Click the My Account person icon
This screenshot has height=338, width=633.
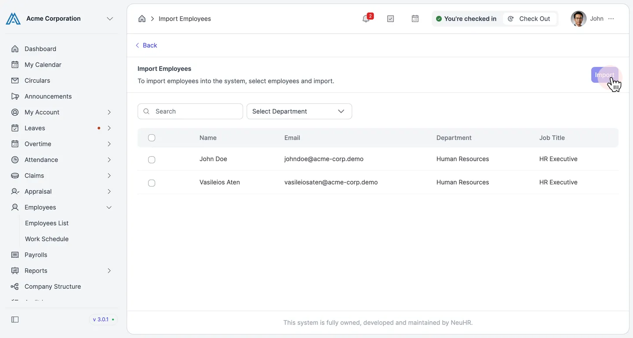point(15,112)
